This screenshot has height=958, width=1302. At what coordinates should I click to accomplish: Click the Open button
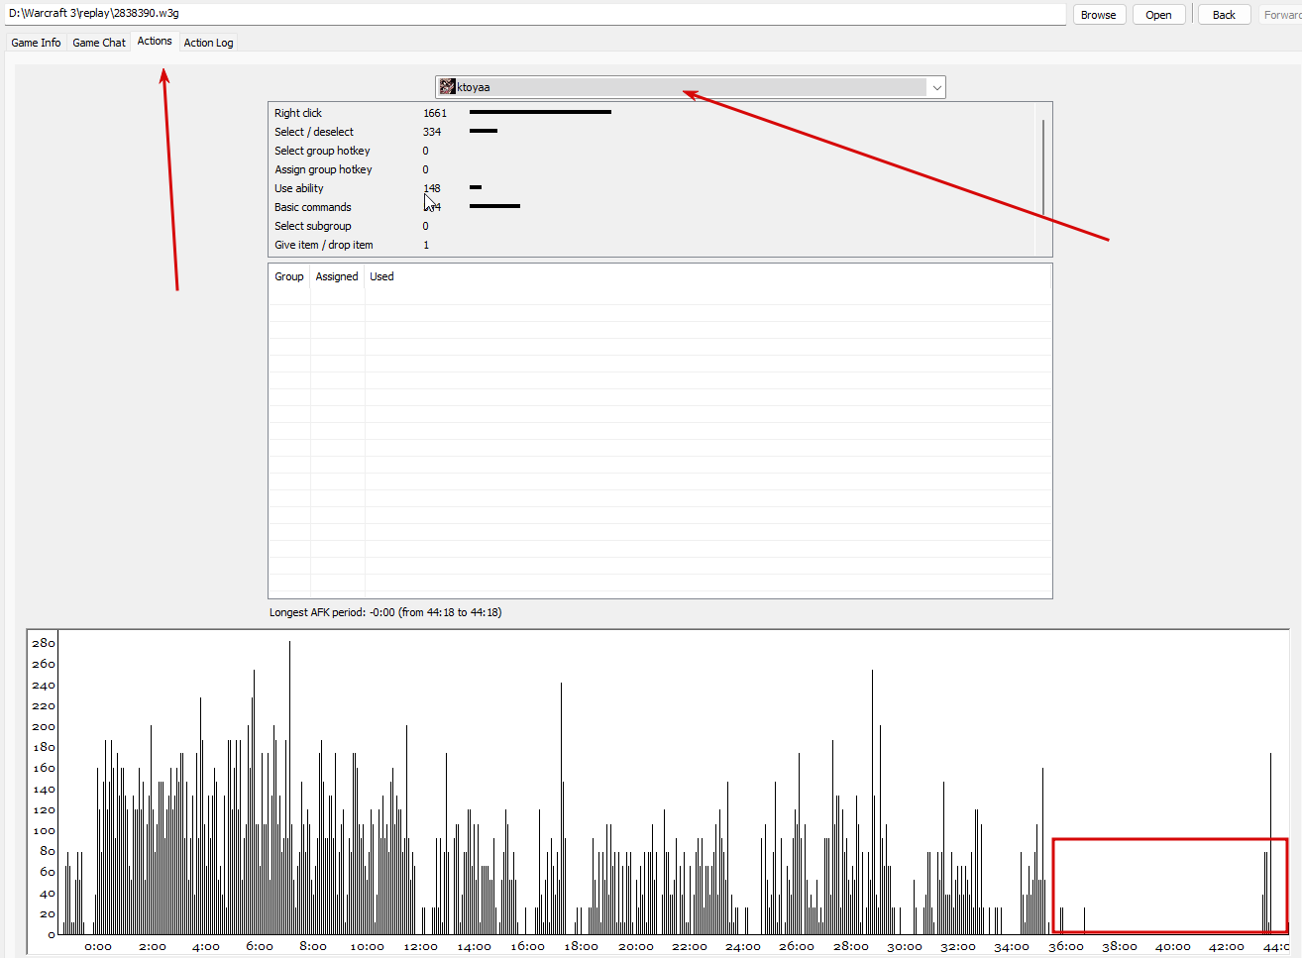tap(1158, 15)
